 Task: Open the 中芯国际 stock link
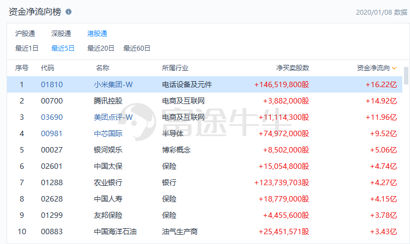pos(108,133)
